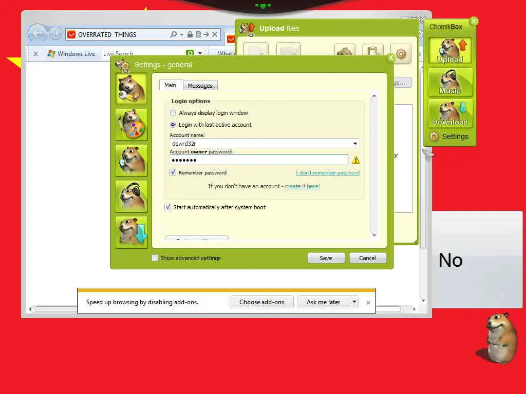Open address bar search dropdown arrow
Viewport: 526px width, 394px height.
pyautogui.click(x=181, y=34)
